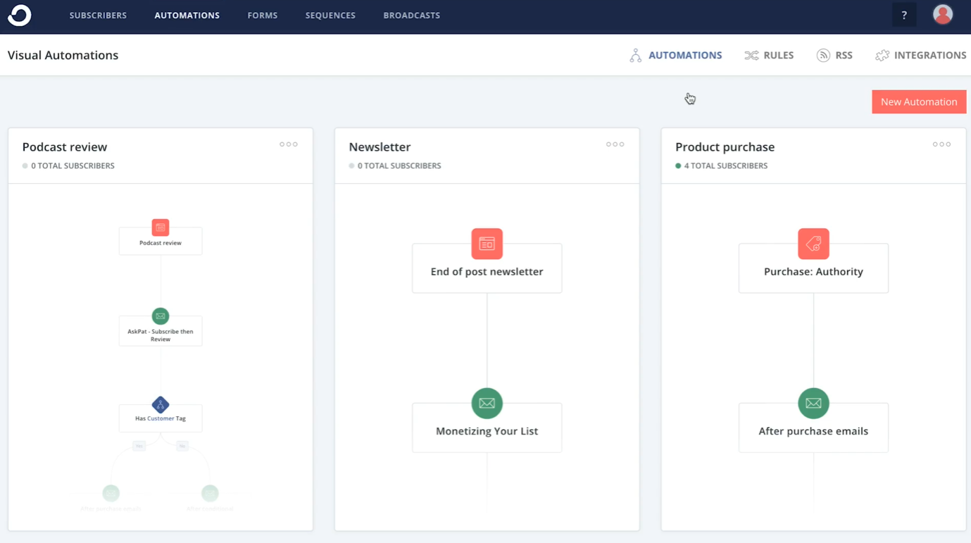
Task: Go to the Subscribers menu
Action: click(98, 15)
